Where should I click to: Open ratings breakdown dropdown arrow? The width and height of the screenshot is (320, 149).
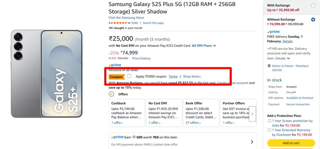pos(129,23)
